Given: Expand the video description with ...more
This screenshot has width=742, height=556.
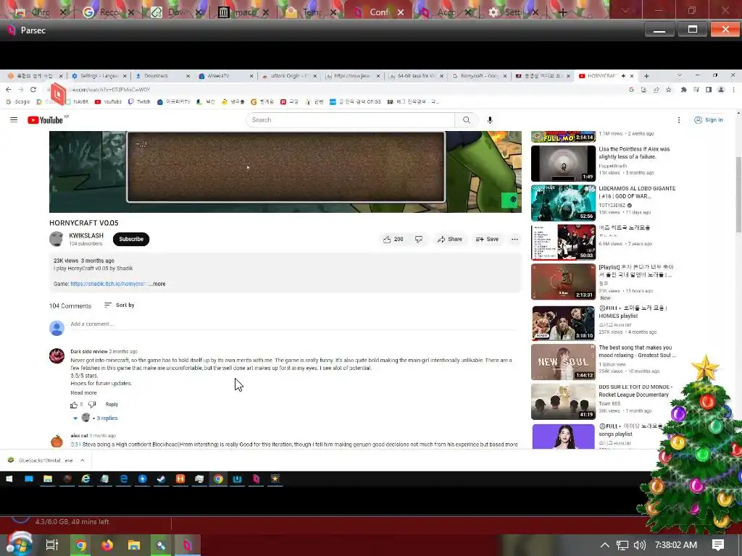Looking at the screenshot, I should pos(157,284).
